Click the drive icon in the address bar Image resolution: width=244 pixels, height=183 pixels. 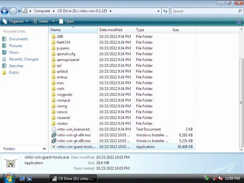click(x=25, y=11)
